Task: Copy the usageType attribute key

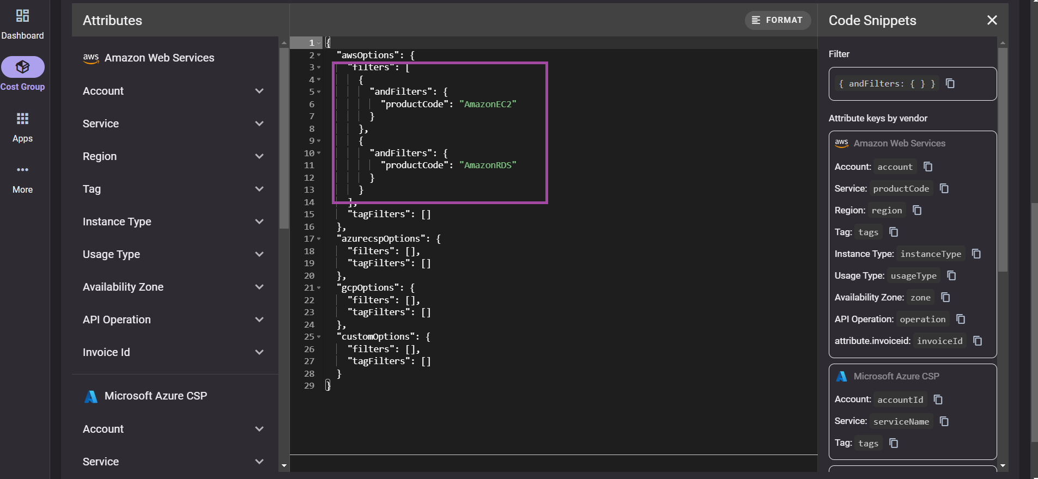Action: point(951,275)
